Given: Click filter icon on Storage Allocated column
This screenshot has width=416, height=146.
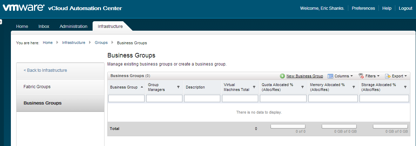Looking at the screenshot, I should click(x=405, y=87).
